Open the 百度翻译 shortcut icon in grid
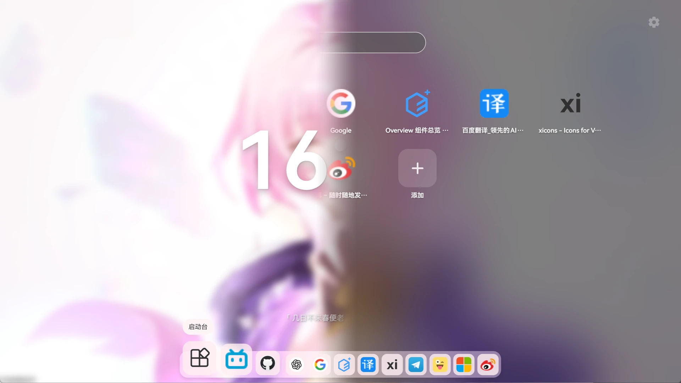 [494, 103]
